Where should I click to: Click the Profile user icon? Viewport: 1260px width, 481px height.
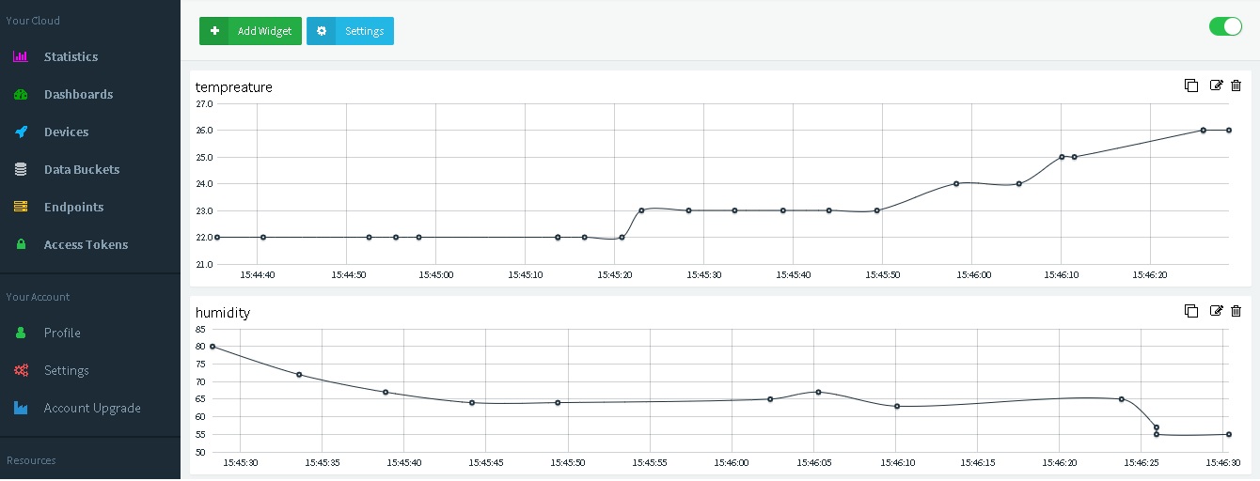(x=21, y=333)
